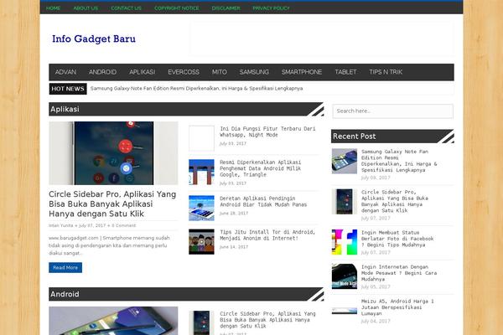Click thumbnail of the Triangle app article
The height and width of the screenshot is (335, 503).
click(x=201, y=173)
